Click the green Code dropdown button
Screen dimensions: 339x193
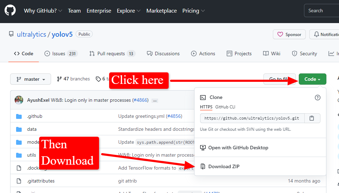coord(312,79)
